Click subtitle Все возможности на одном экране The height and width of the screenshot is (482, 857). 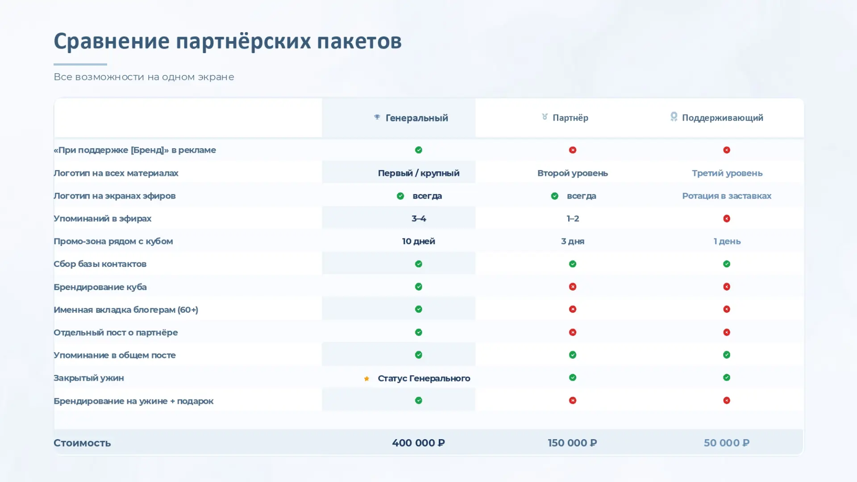click(144, 77)
